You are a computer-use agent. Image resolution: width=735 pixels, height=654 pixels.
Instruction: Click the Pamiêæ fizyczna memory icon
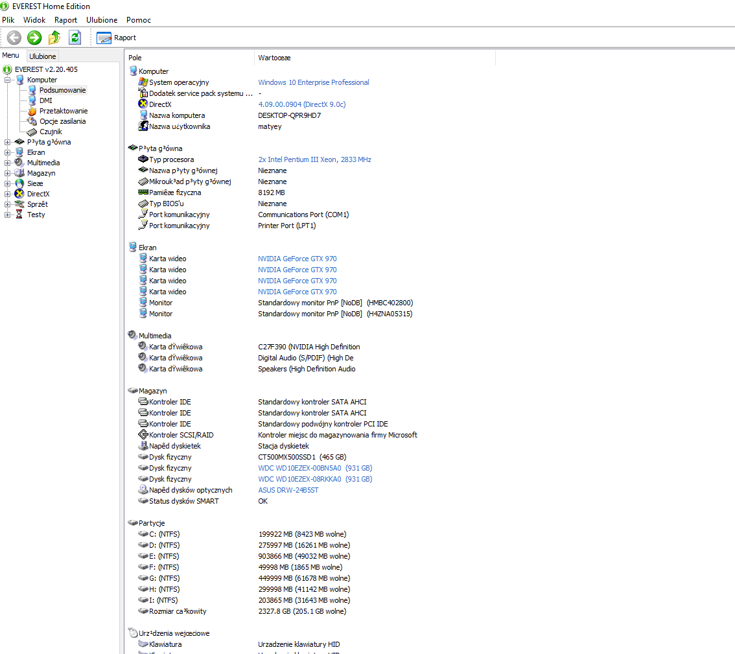pyautogui.click(x=143, y=193)
